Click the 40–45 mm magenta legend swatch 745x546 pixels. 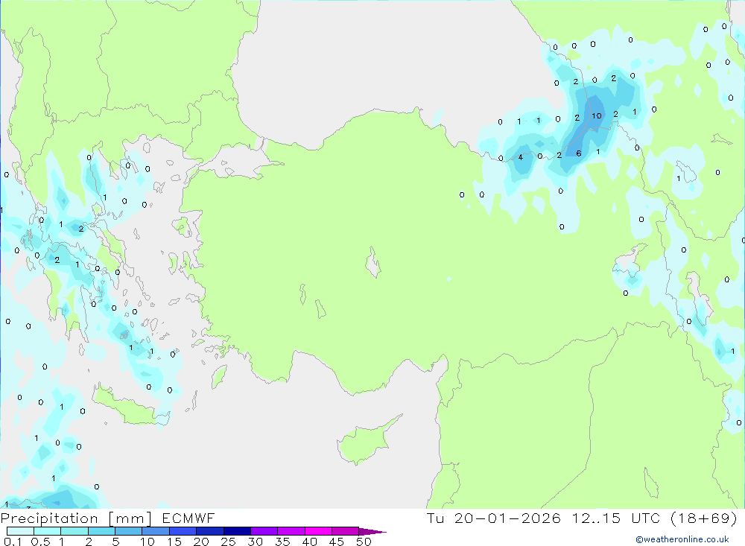click(x=318, y=531)
